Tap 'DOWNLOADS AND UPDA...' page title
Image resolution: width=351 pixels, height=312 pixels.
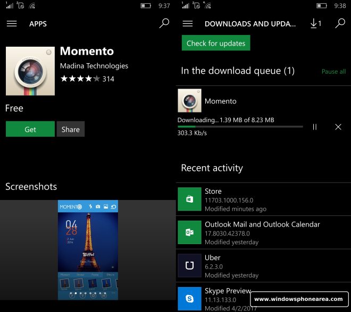[250, 24]
